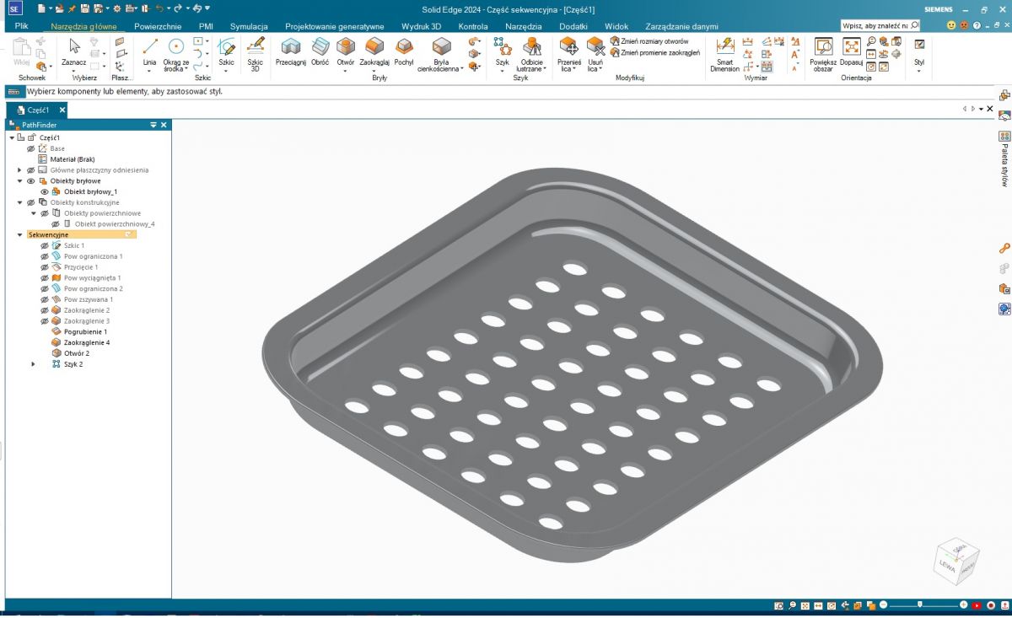Click zoom-in plus button by slider
The image size is (1012, 618).
[963, 605]
